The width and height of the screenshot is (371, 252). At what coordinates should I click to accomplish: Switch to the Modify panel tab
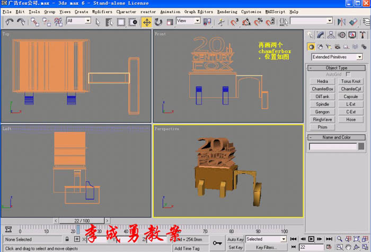point(320,35)
